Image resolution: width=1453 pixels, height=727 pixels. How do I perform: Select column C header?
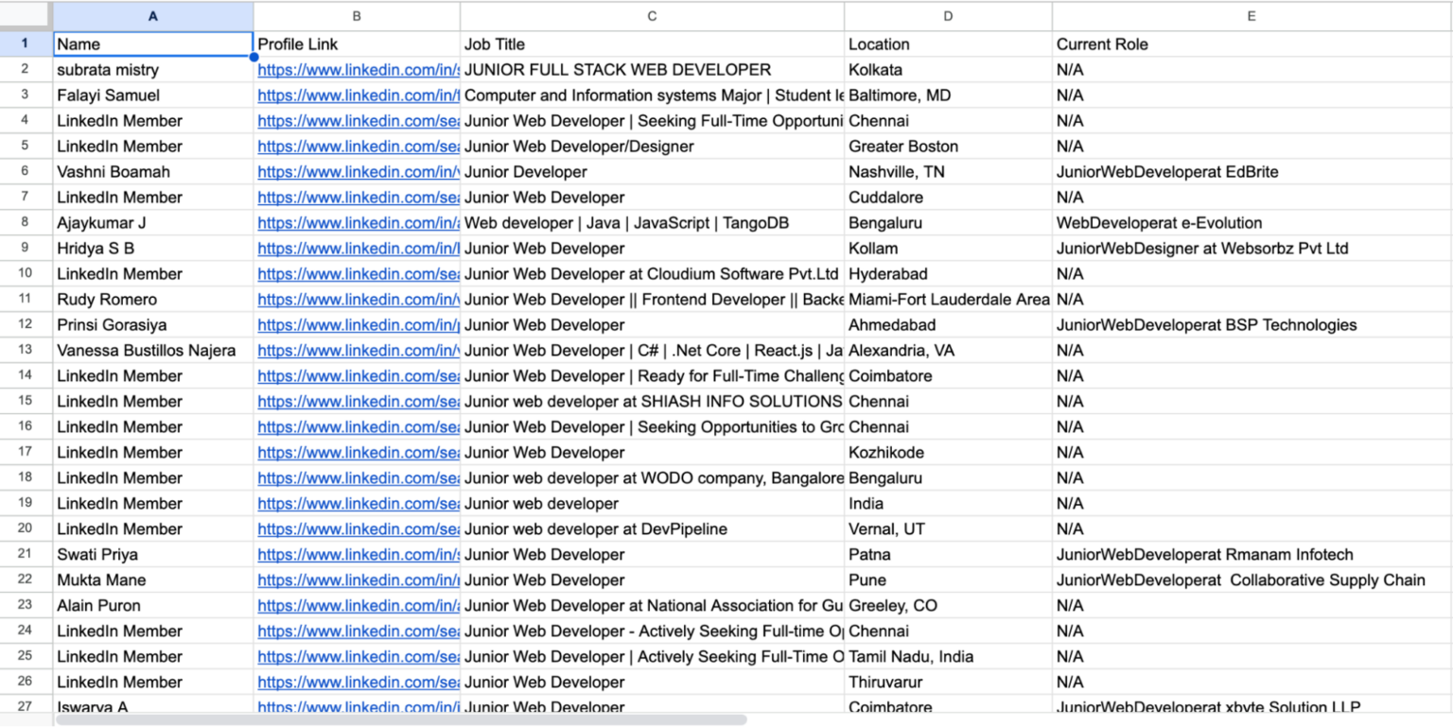pos(653,16)
